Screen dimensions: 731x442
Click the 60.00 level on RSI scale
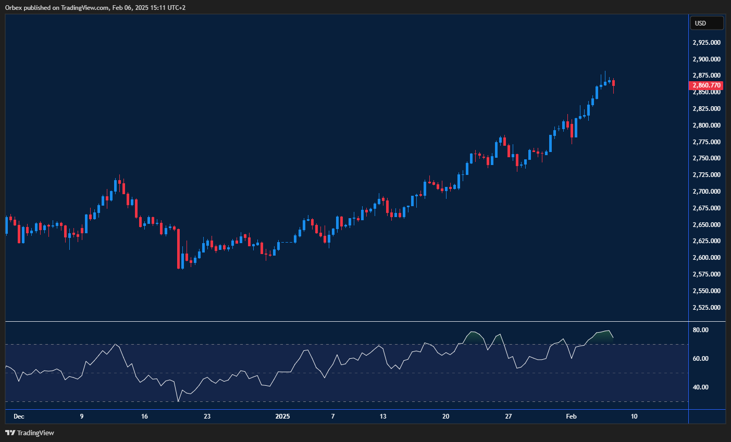pyautogui.click(x=701, y=359)
